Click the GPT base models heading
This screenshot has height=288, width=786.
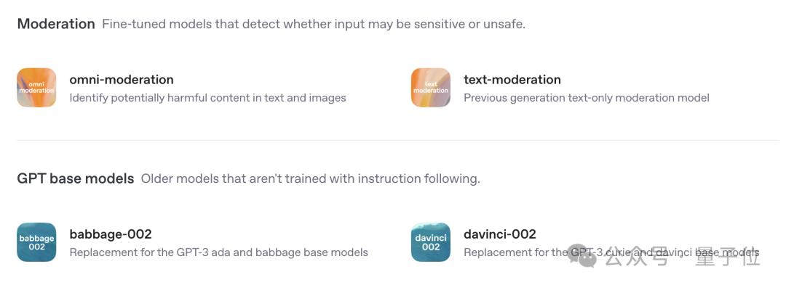pos(76,178)
